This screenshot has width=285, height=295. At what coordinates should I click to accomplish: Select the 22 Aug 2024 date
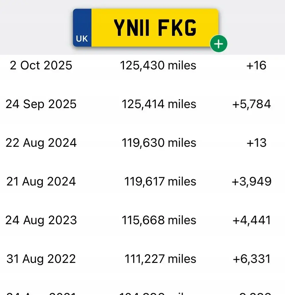tap(41, 143)
